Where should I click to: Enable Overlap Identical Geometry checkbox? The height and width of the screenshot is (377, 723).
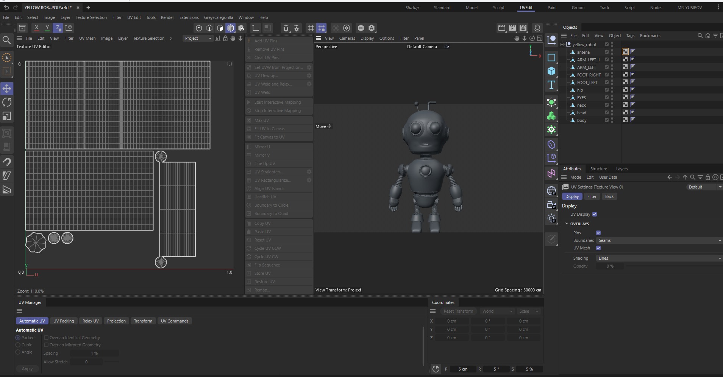click(x=46, y=338)
